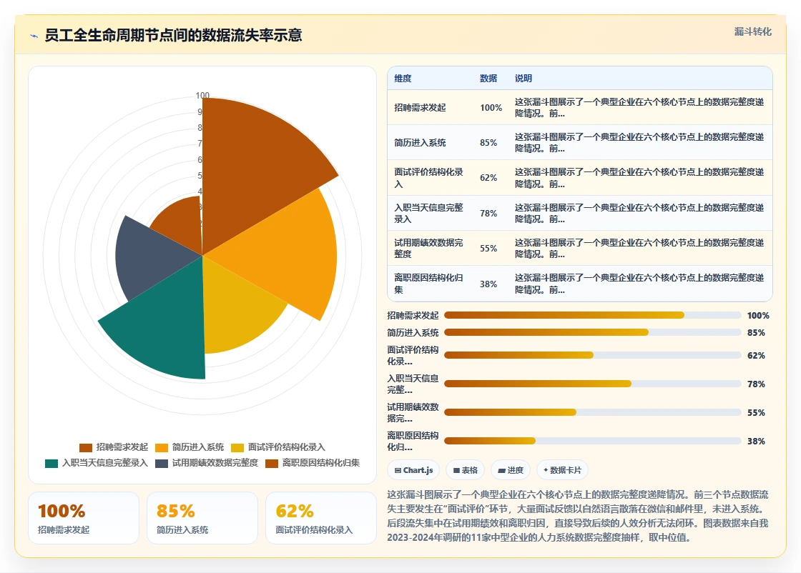
Task: Click the 招聘需求发起 progress bar
Action: [x=593, y=315]
